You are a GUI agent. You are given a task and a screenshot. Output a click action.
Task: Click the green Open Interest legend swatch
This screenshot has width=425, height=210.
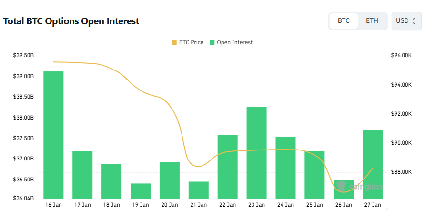click(x=212, y=42)
